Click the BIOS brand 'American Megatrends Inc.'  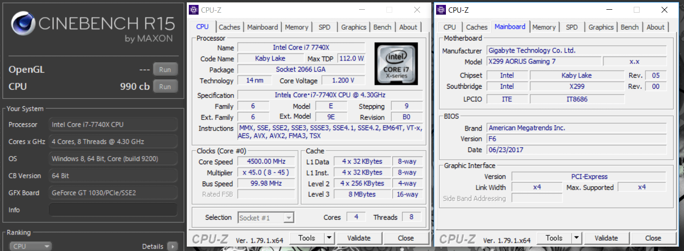point(577,128)
